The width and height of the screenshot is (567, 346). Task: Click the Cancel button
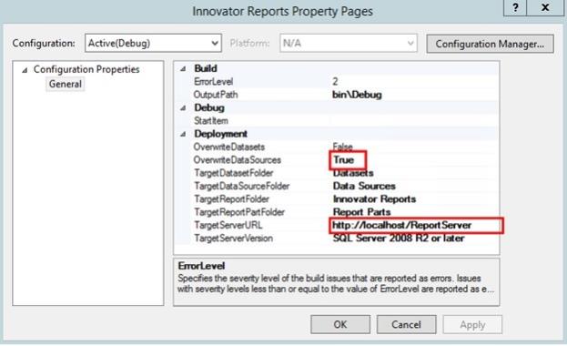[407, 324]
